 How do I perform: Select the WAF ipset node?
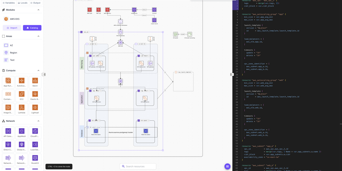click(x=89, y=11)
